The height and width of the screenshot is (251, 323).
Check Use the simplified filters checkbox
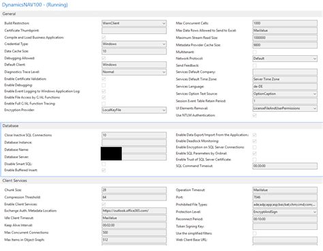255,233
